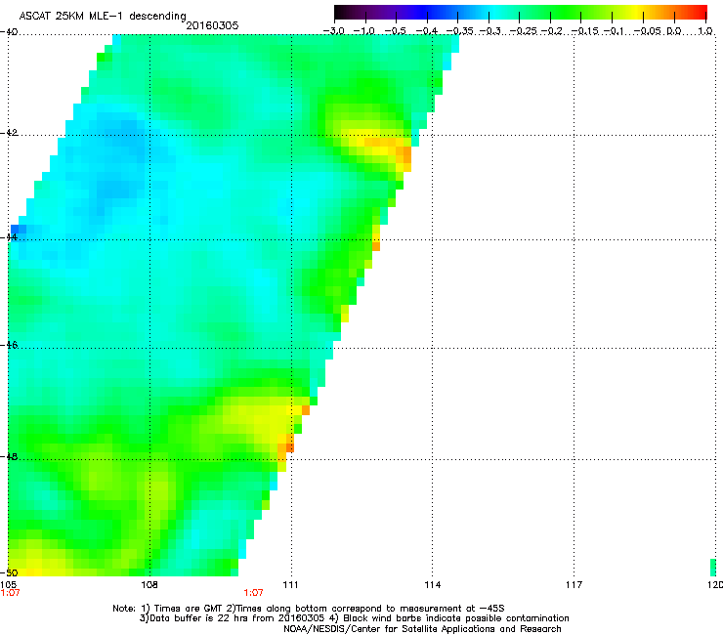The width and height of the screenshot is (723, 635).
Task: Select the -44 latitude axis label
Action: click(9, 237)
